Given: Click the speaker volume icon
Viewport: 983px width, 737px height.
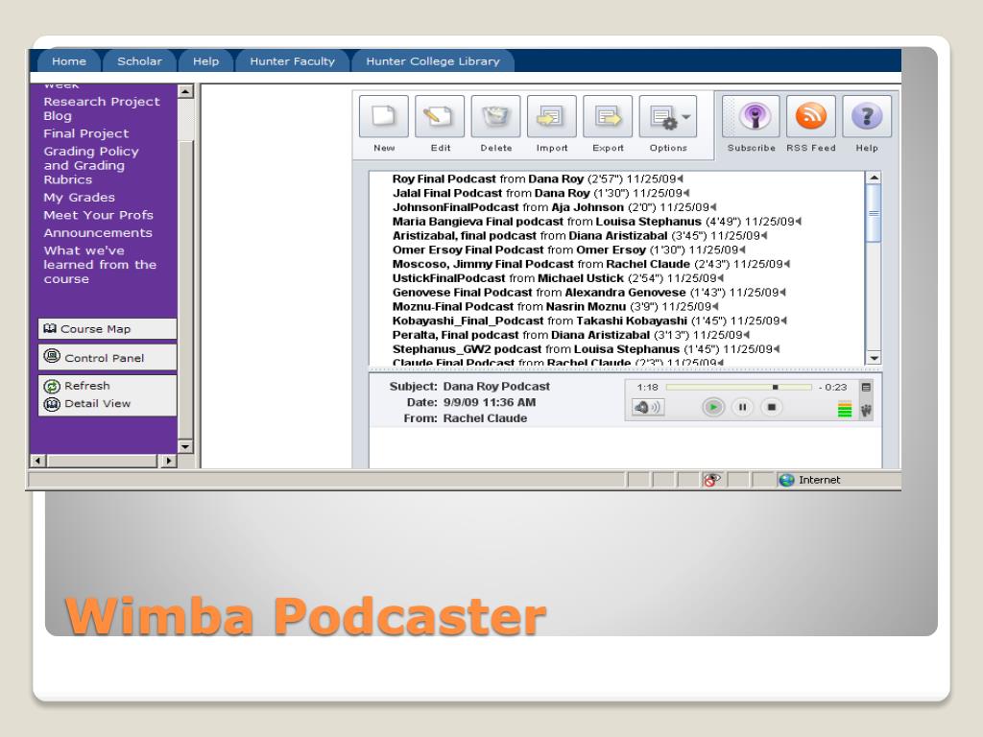Looking at the screenshot, I should pyautogui.click(x=648, y=407).
